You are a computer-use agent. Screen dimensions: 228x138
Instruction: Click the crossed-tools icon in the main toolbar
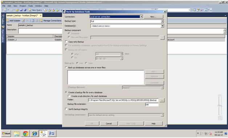pos(202,10)
